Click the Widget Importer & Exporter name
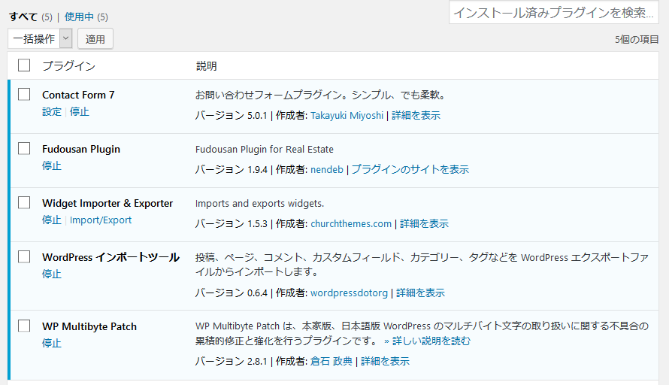Viewport: 669px width, 385px height. click(x=107, y=203)
